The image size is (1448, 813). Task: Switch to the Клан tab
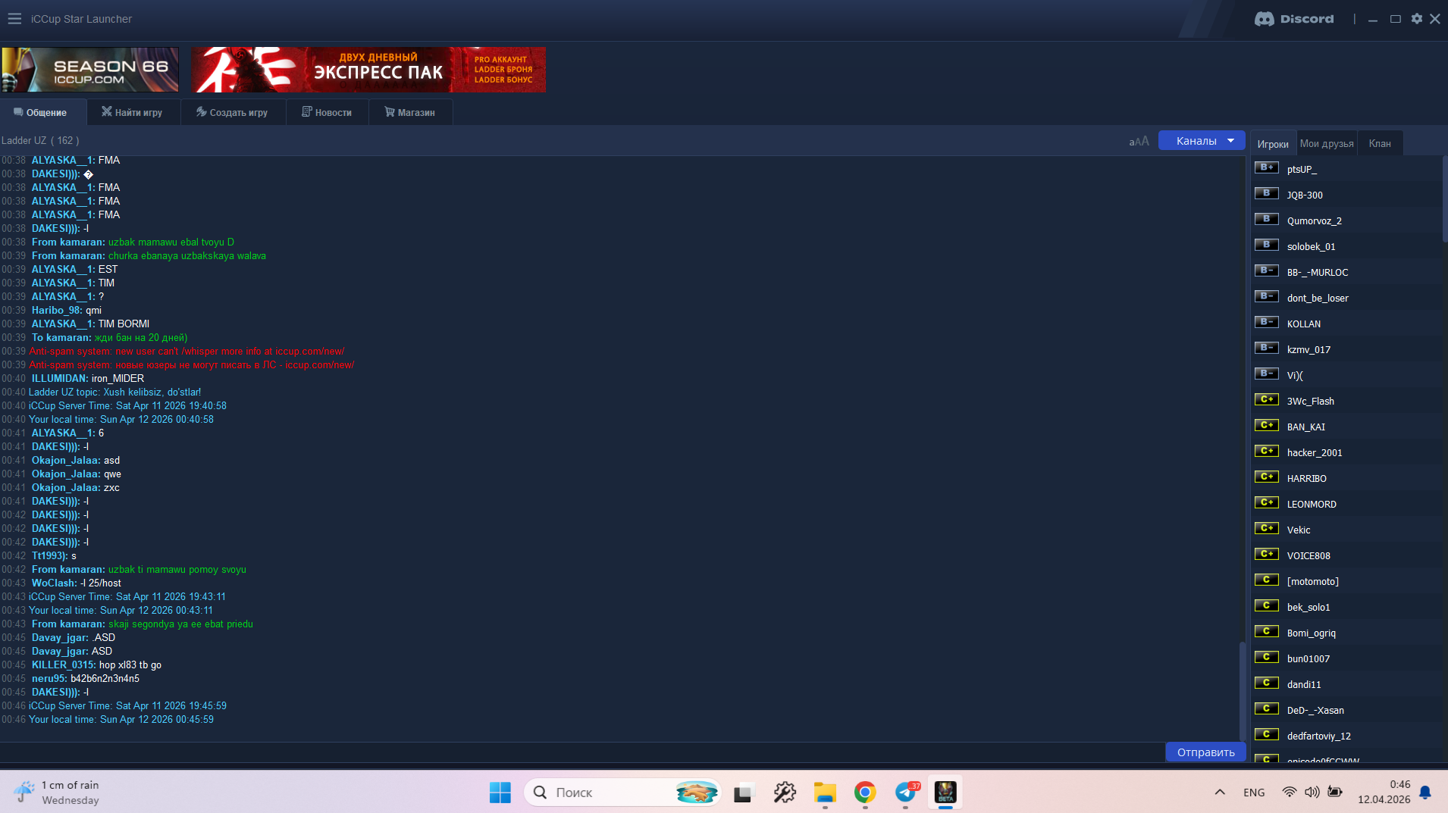[1380, 144]
